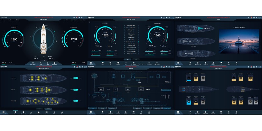
Task: Click the light bulb icon in Interior Lights nav bar
Action: point(15,112)
